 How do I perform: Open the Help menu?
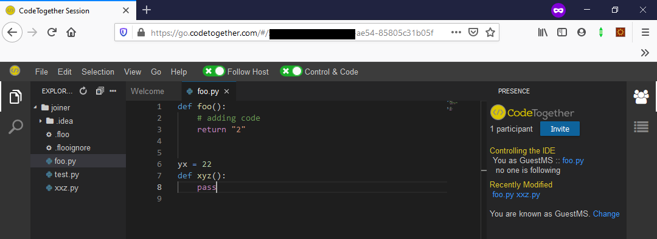pos(179,72)
